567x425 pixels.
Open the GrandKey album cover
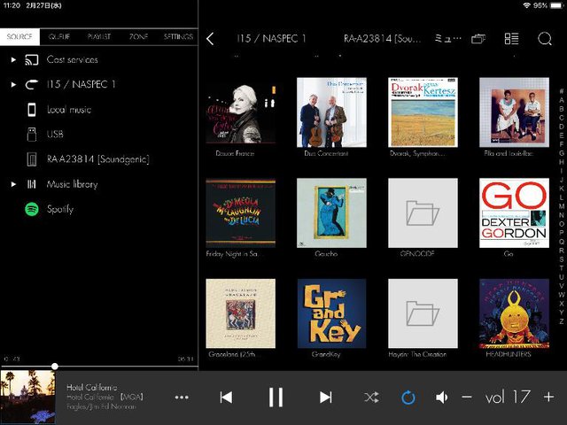tap(331, 313)
